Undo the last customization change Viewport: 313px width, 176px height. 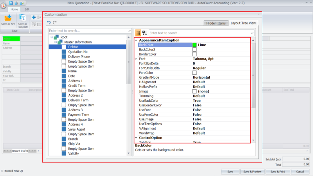(x=49, y=22)
